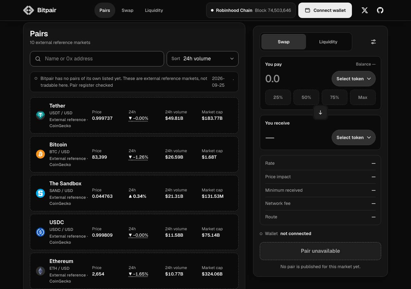The height and width of the screenshot is (289, 411).
Task: Open The Sandbox pair row title
Action: pos(66,183)
